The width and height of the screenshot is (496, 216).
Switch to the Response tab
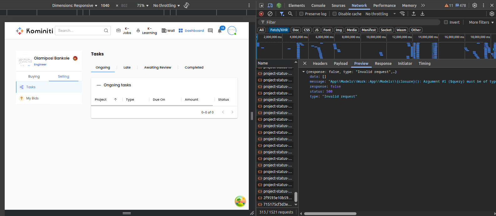tap(383, 63)
